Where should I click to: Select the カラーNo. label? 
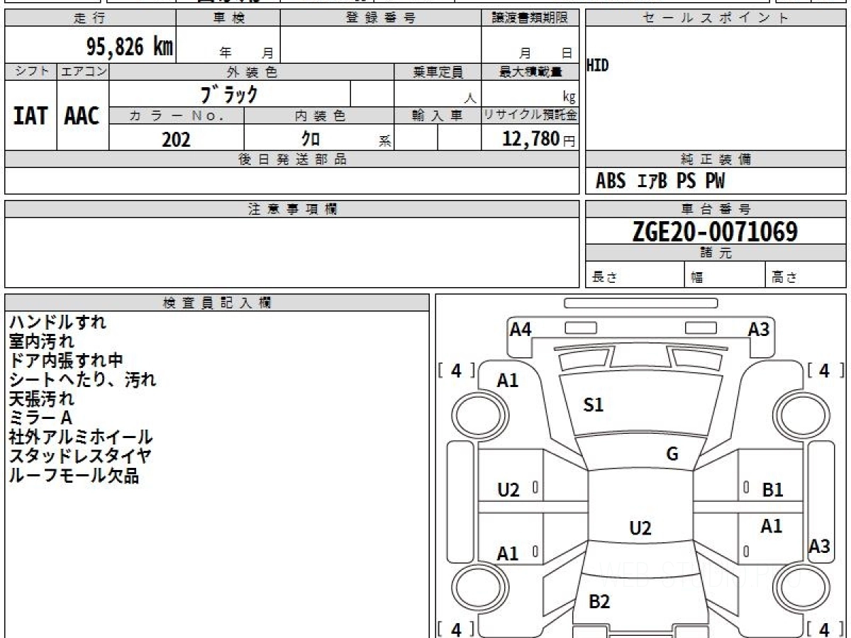click(177, 116)
